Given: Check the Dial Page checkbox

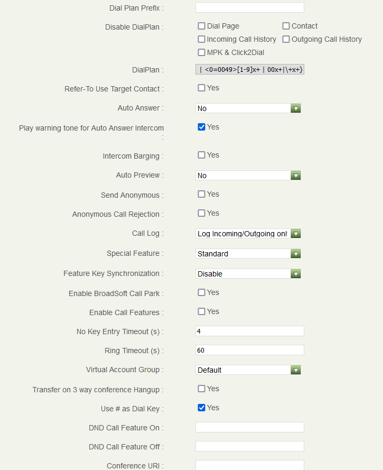Looking at the screenshot, I should pos(201,25).
